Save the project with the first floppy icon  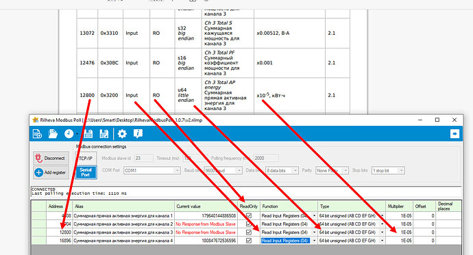coord(88,134)
